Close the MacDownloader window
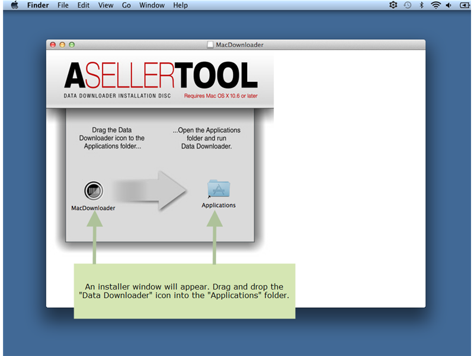The width and height of the screenshot is (474, 356). point(53,45)
